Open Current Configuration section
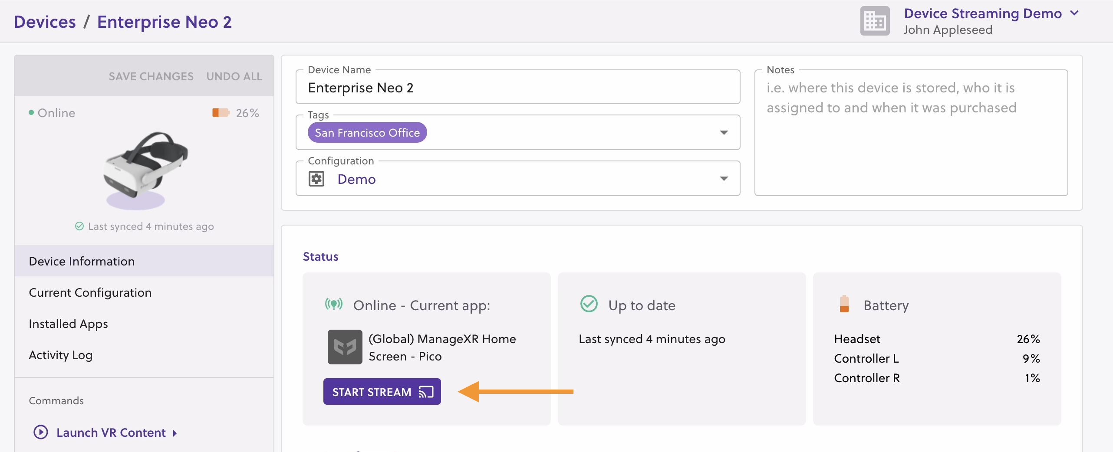This screenshot has height=452, width=1113. coord(144,292)
